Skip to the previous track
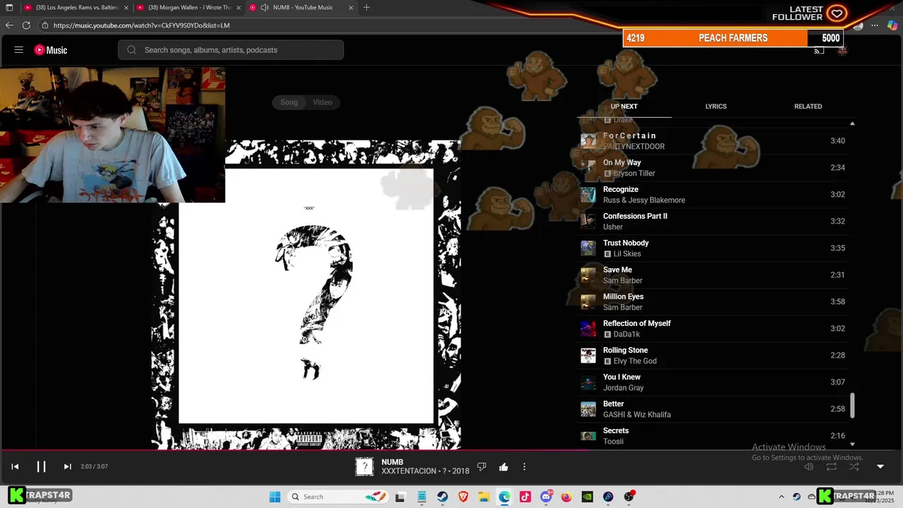The height and width of the screenshot is (508, 903). (x=15, y=466)
